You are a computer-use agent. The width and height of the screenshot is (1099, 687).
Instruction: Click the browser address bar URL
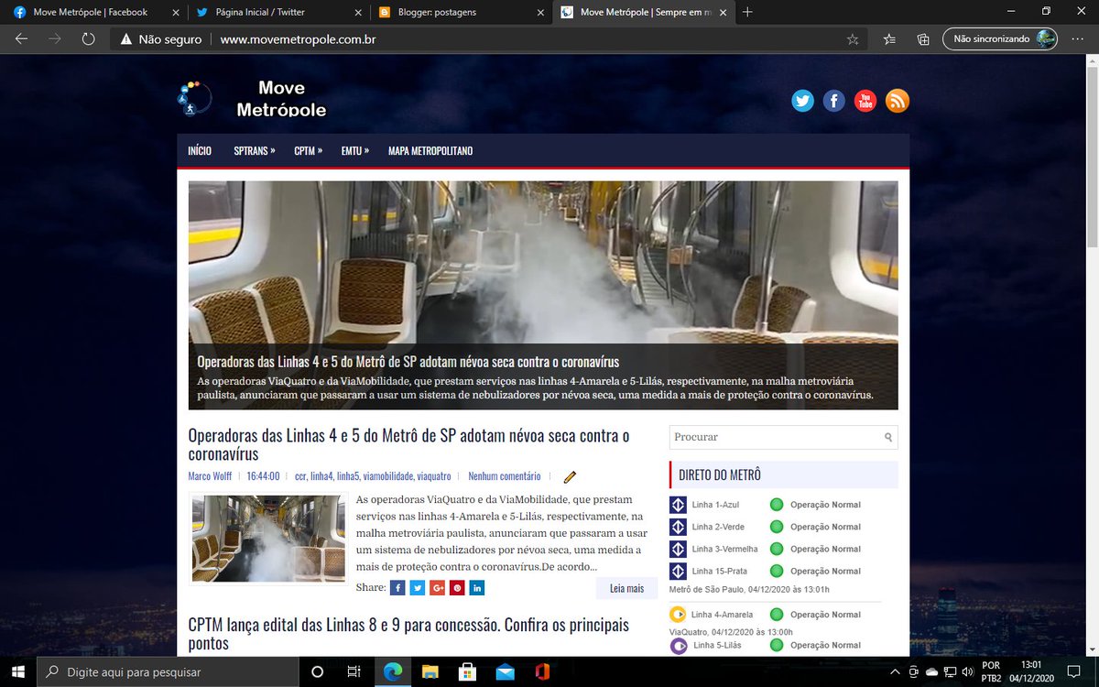[299, 39]
